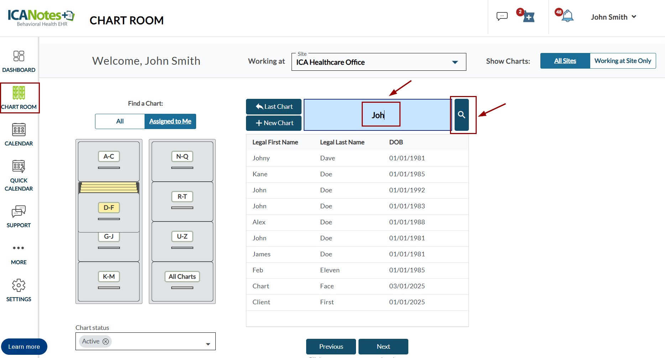Expand the Site dropdown

(x=455, y=62)
